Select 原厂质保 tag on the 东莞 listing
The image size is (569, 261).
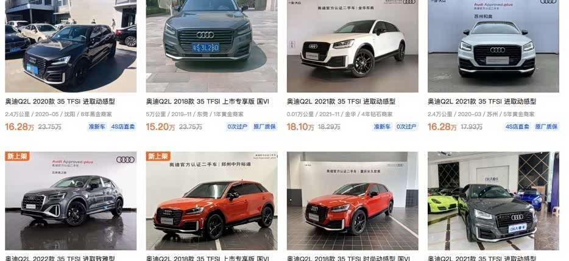pos(264,127)
